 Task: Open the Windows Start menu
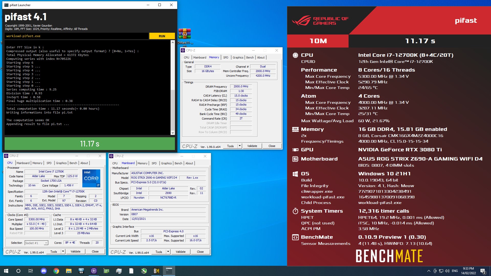coord(6,271)
